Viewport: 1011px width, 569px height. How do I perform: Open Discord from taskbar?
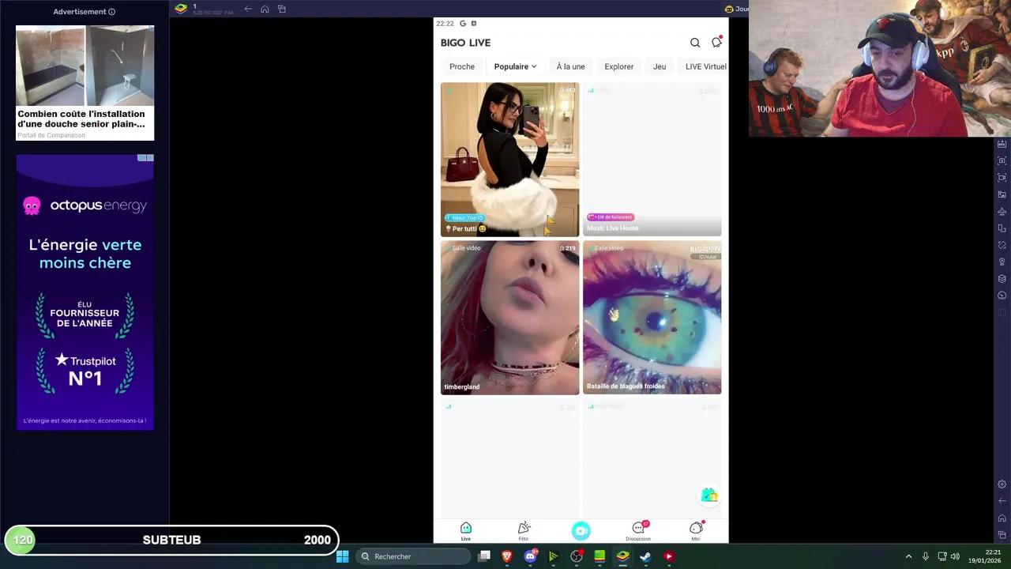531,556
